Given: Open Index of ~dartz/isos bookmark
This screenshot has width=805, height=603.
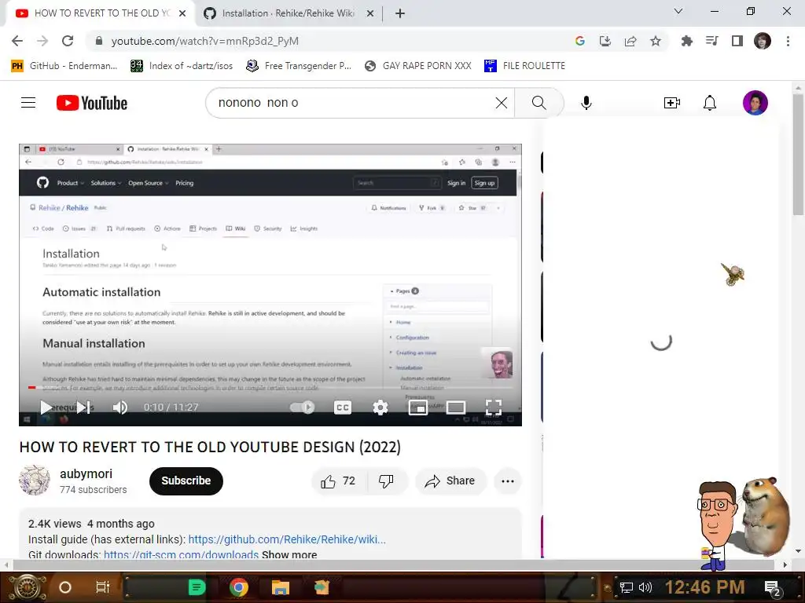Looking at the screenshot, I should 182,66.
